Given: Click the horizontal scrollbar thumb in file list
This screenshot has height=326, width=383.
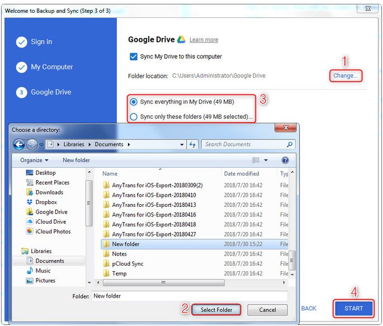Looking at the screenshot, I should (163, 282).
